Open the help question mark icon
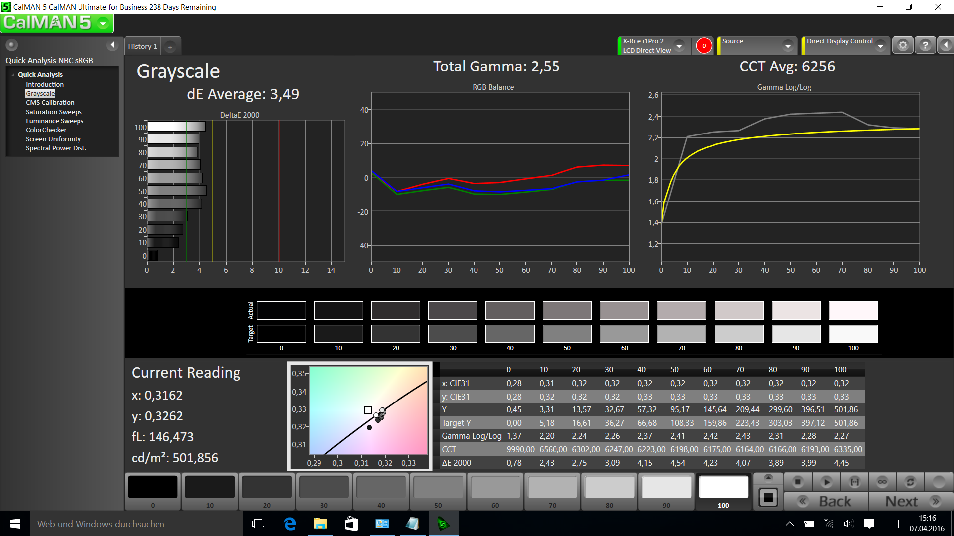954x536 pixels. pyautogui.click(x=925, y=45)
